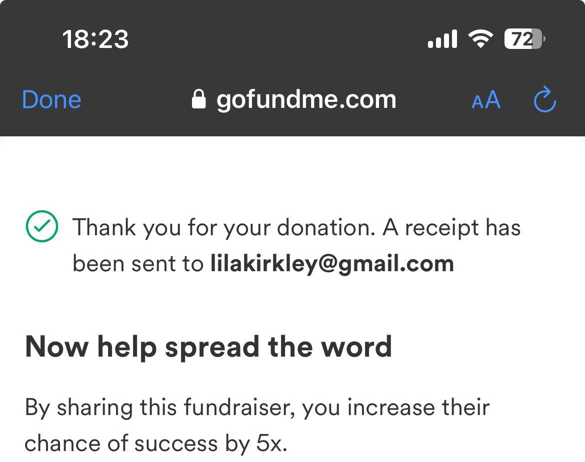Click the word "receipt" in confirmation message
This screenshot has width=585, height=462.
tap(434, 228)
